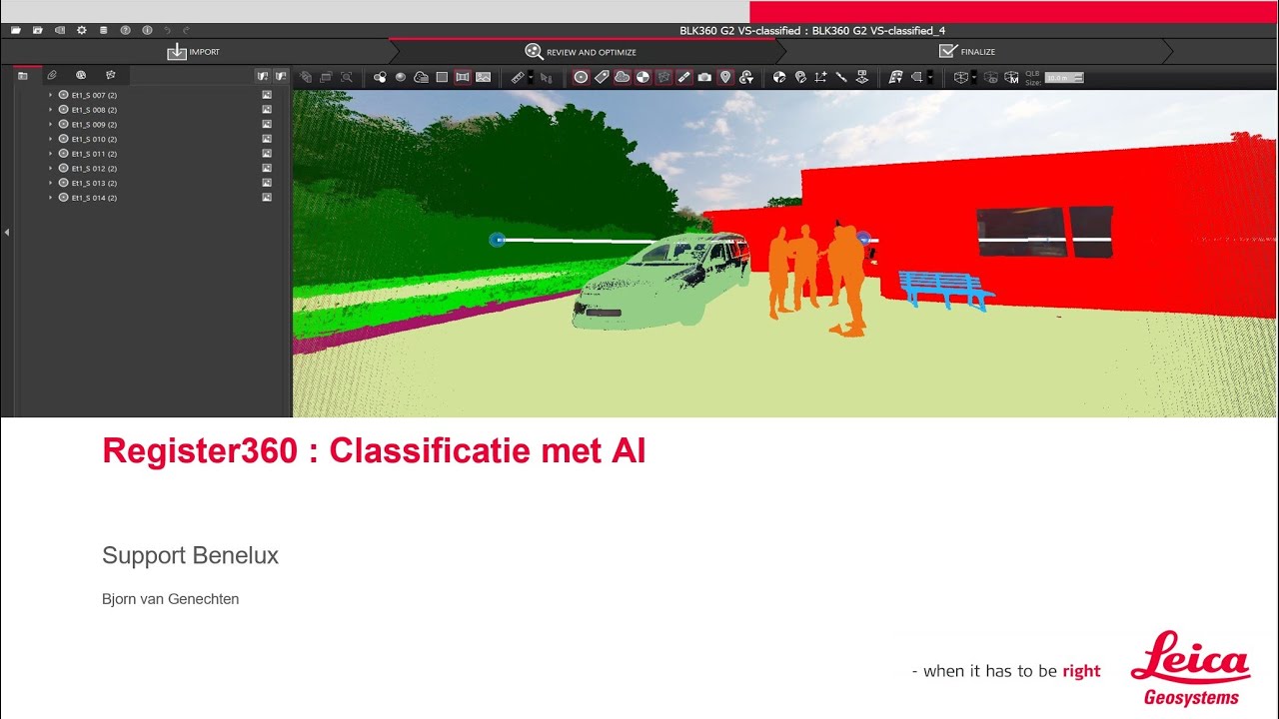
Task: Click the label tag icon in toolbar
Action: click(x=601, y=77)
